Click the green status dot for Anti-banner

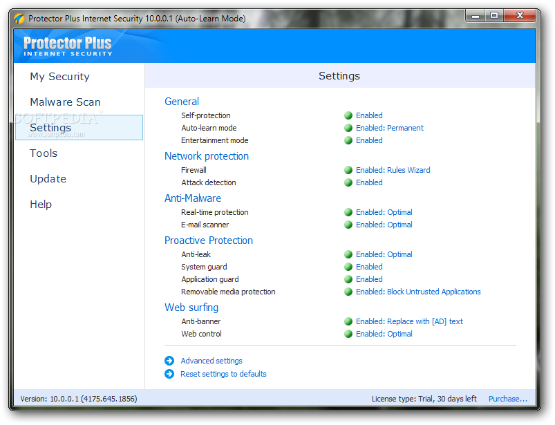[348, 321]
